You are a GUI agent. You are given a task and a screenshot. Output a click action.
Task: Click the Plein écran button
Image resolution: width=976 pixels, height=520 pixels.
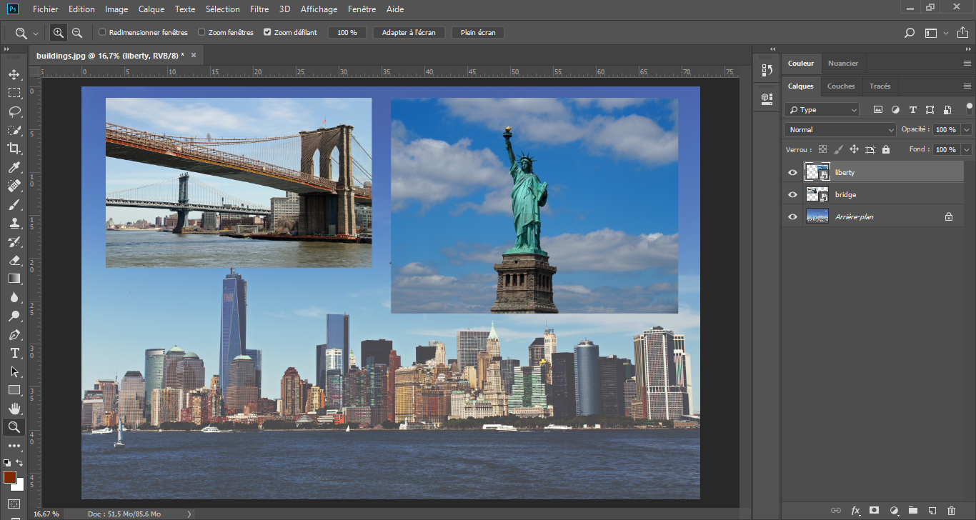478,33
